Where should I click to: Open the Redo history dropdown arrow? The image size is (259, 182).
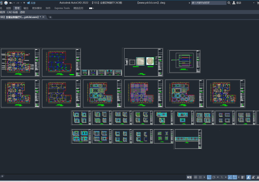(21, 3)
